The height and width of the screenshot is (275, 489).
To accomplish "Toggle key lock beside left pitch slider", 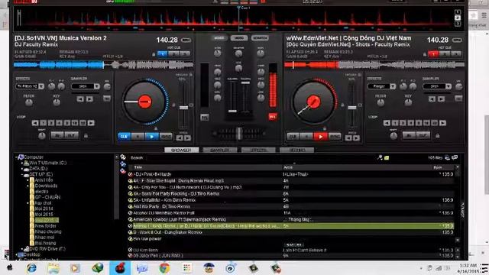I will (173, 105).
